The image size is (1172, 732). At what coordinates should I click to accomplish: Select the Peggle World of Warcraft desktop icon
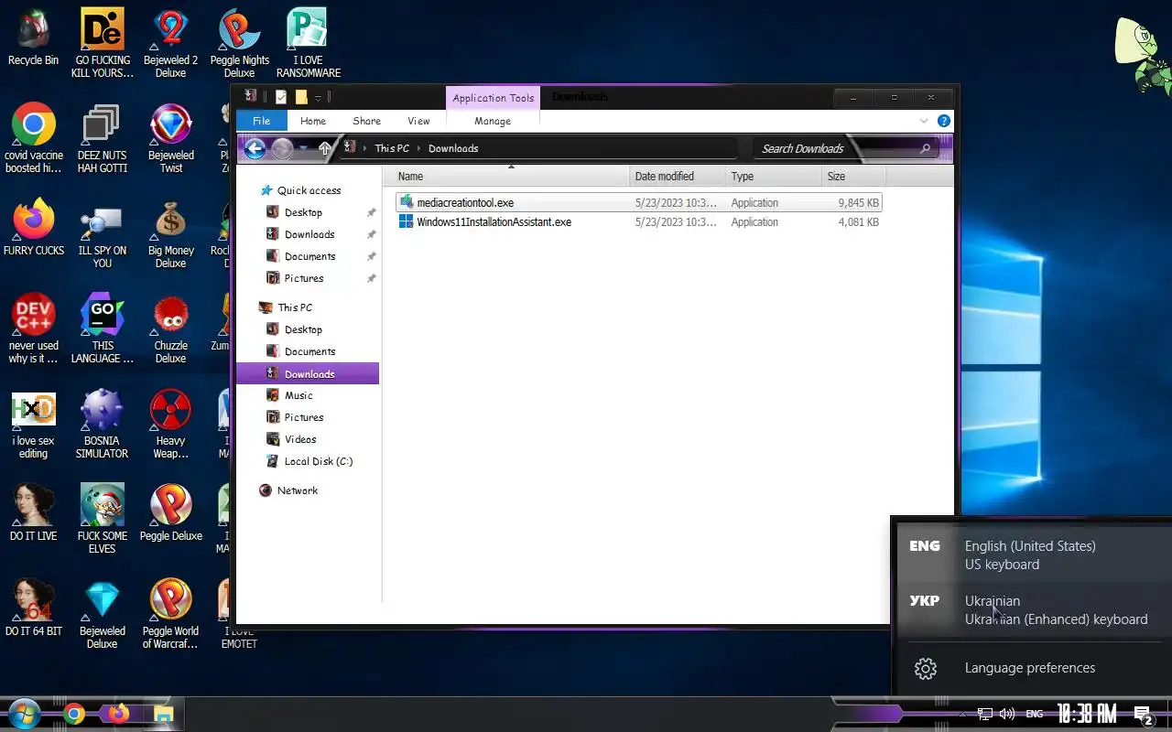tap(170, 614)
